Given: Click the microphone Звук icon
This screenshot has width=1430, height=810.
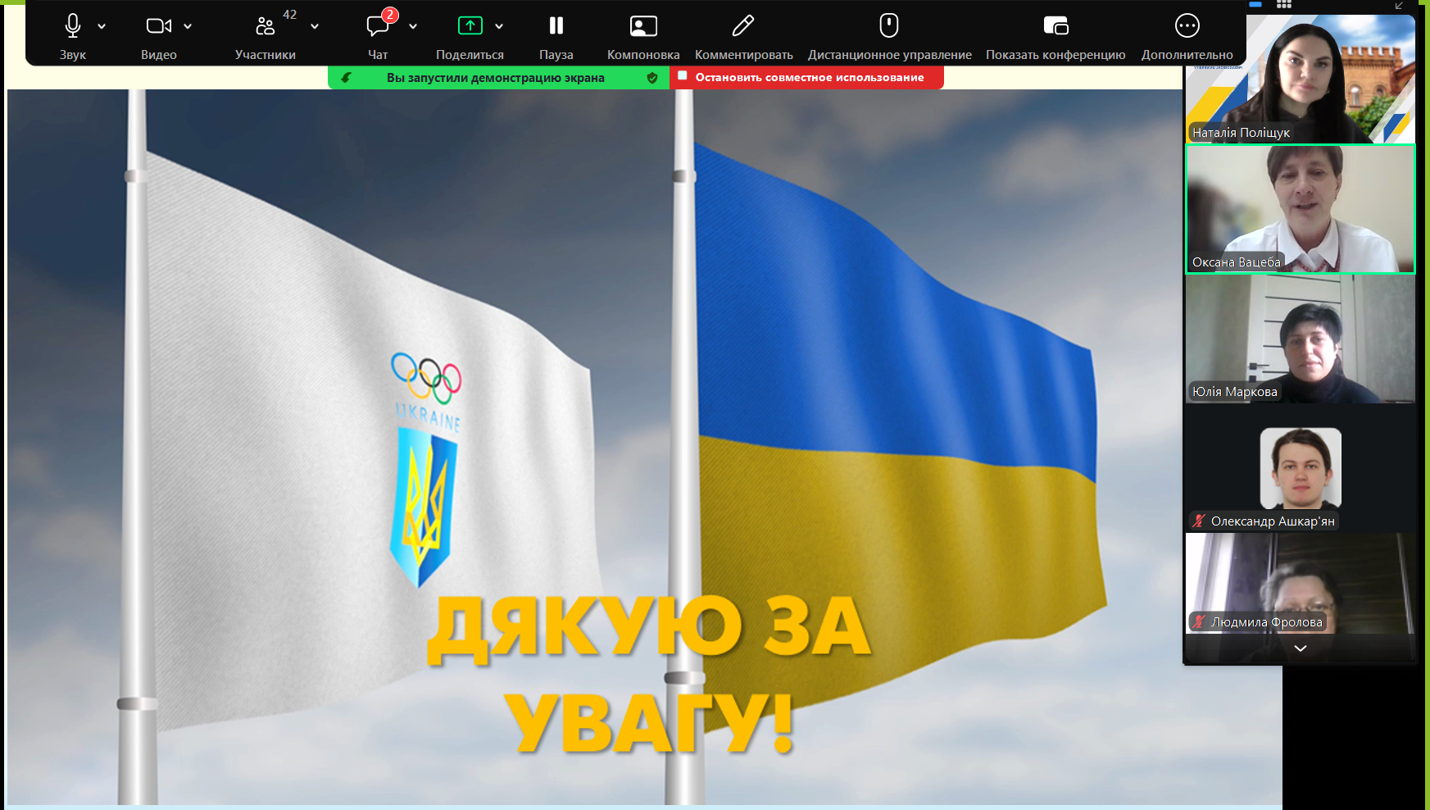Looking at the screenshot, I should [x=73, y=26].
